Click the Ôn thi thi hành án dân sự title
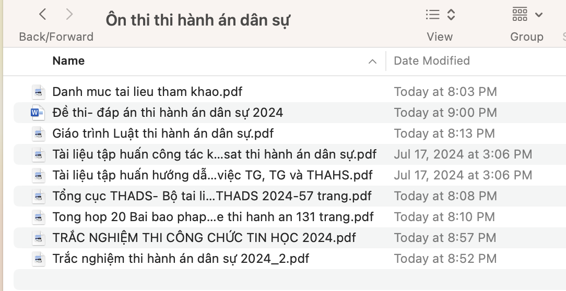 198,20
